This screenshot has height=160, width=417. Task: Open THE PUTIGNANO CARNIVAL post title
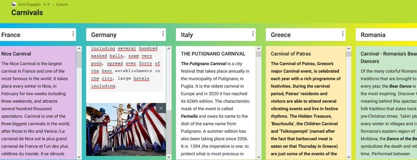[213, 54]
